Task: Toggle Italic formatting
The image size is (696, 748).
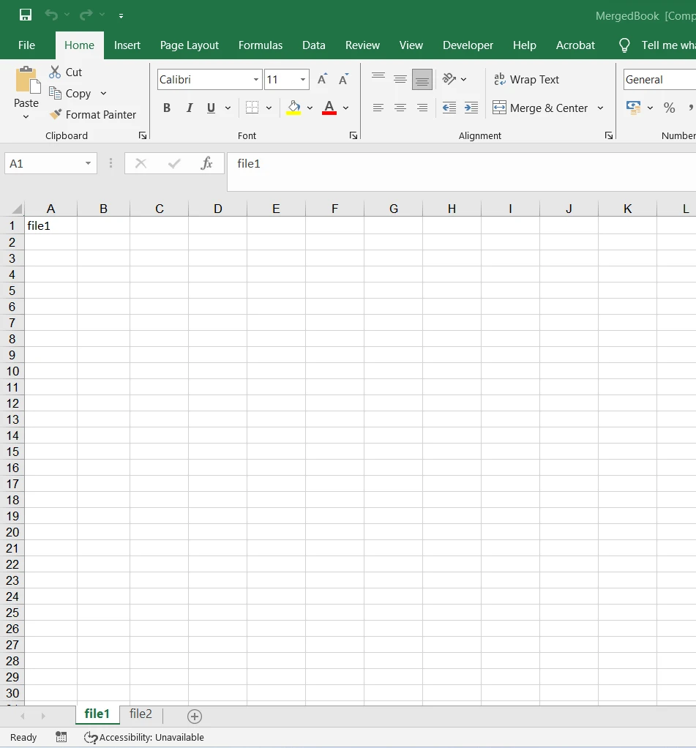Action: click(189, 108)
